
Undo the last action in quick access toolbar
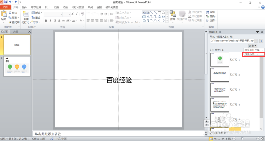click(x=10, y=2)
